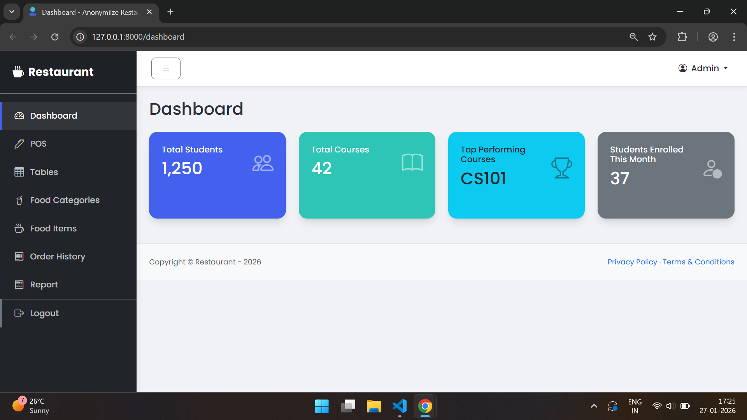Expand the Admin dropdown caret
This screenshot has height=420, width=747.
[x=726, y=68]
